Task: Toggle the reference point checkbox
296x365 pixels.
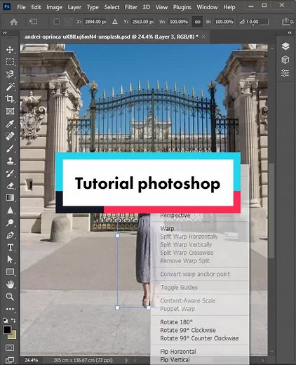Action: pos(56,22)
